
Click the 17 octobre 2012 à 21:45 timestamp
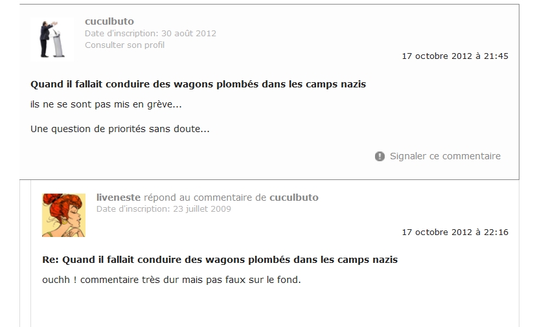[455, 56]
